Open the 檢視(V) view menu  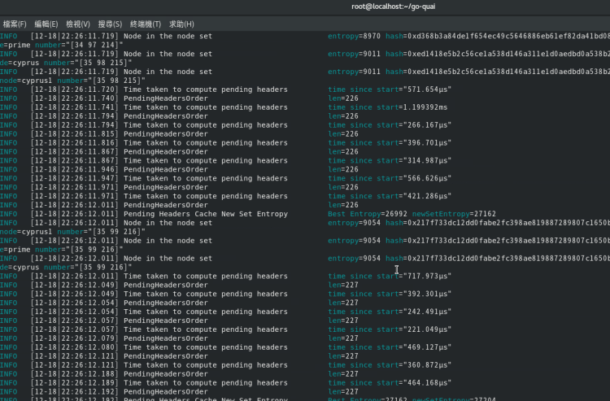[79, 24]
